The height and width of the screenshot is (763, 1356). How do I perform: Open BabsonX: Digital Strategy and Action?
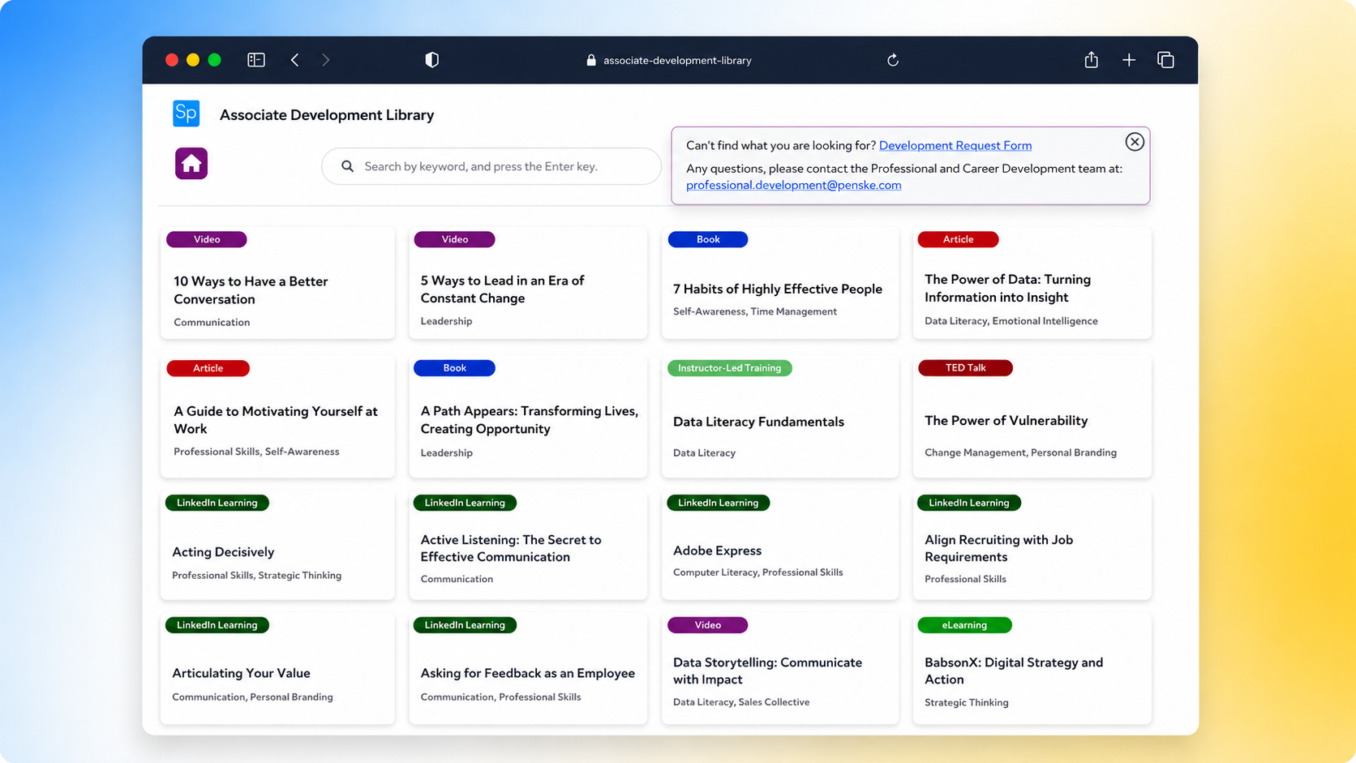(x=1032, y=668)
